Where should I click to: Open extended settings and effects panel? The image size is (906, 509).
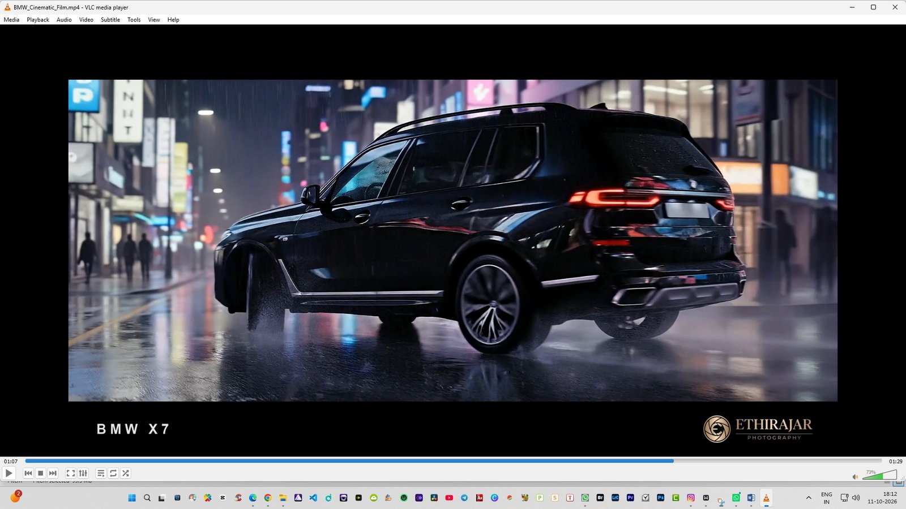[x=83, y=473]
